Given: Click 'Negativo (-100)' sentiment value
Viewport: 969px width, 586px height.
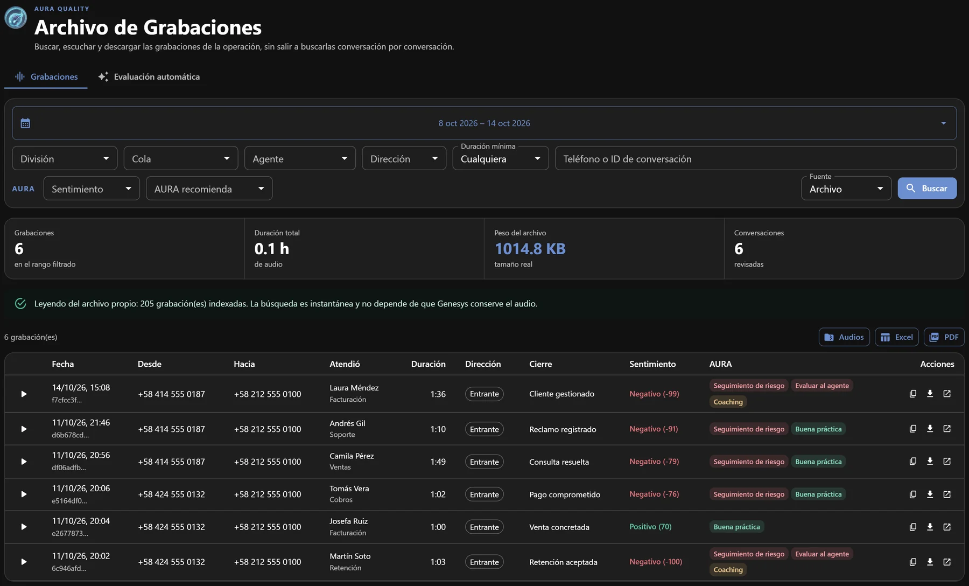Looking at the screenshot, I should tap(656, 562).
